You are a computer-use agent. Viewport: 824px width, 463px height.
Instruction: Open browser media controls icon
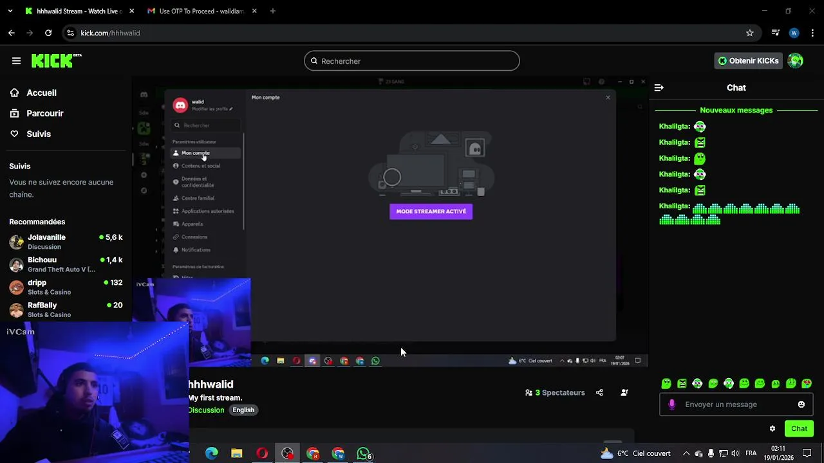pos(775,33)
